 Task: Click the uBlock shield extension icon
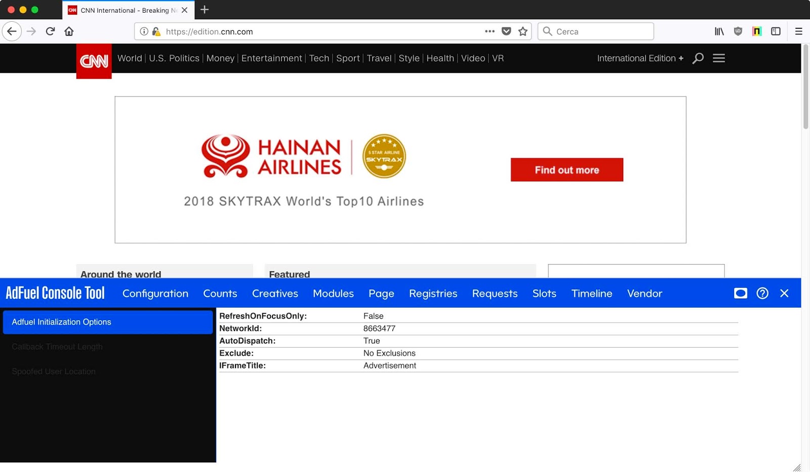[x=738, y=31]
